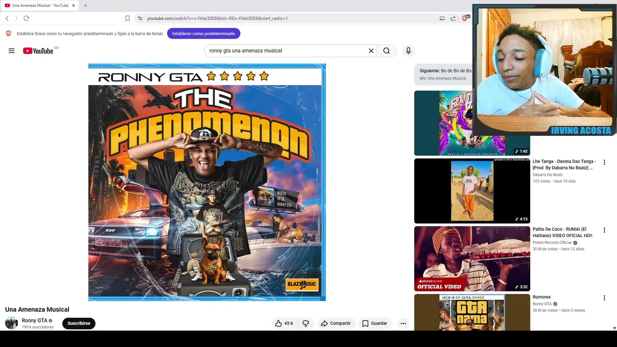617x347 pixels.
Task: Open the Ronny GTA channel name link
Action: pos(34,320)
